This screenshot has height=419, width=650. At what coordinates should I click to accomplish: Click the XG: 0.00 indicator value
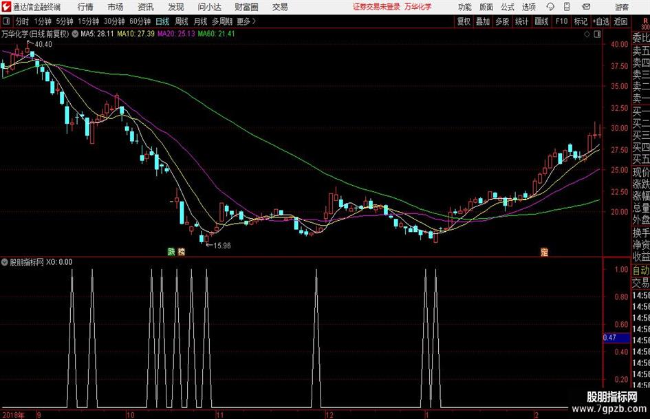coord(59,262)
